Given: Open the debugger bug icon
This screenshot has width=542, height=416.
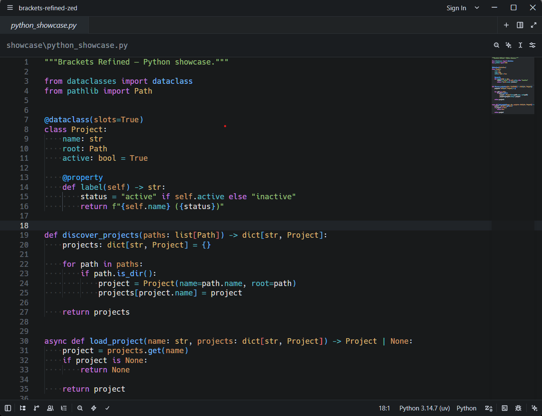Looking at the screenshot, I should (518, 408).
